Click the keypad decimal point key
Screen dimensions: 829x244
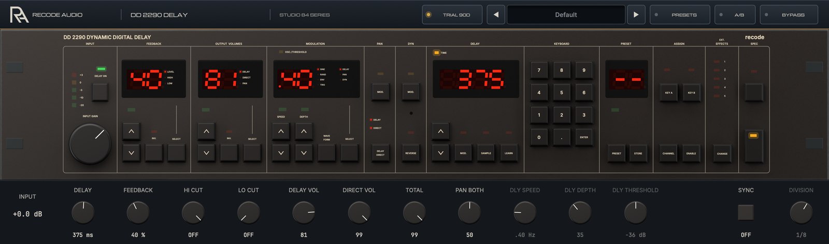[562, 137]
